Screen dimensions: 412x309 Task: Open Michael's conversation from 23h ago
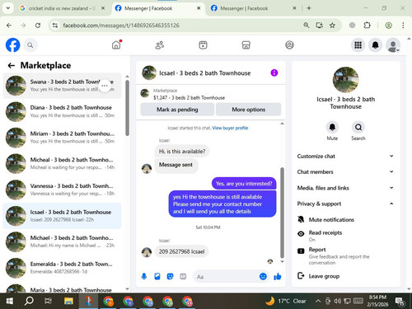point(62,241)
